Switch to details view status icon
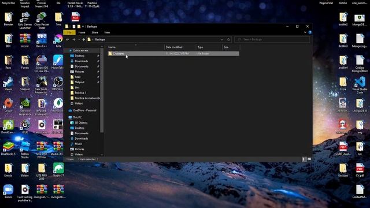 [304, 159]
